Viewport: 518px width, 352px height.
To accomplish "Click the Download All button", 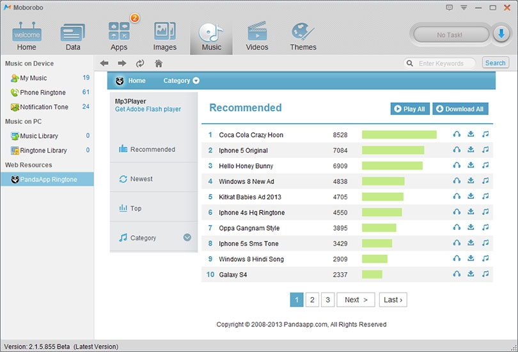I will [460, 109].
